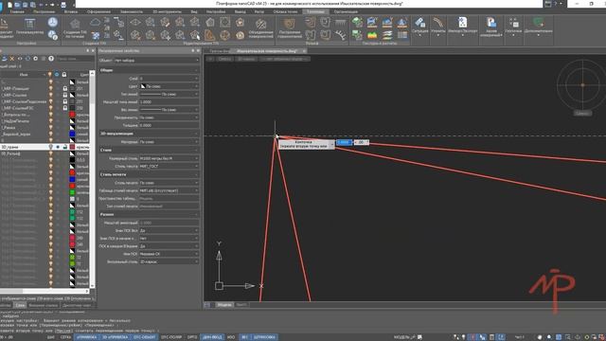Open the Размерный стиль dropdown
This screenshot has width=606, height=341.
[x=169, y=158]
